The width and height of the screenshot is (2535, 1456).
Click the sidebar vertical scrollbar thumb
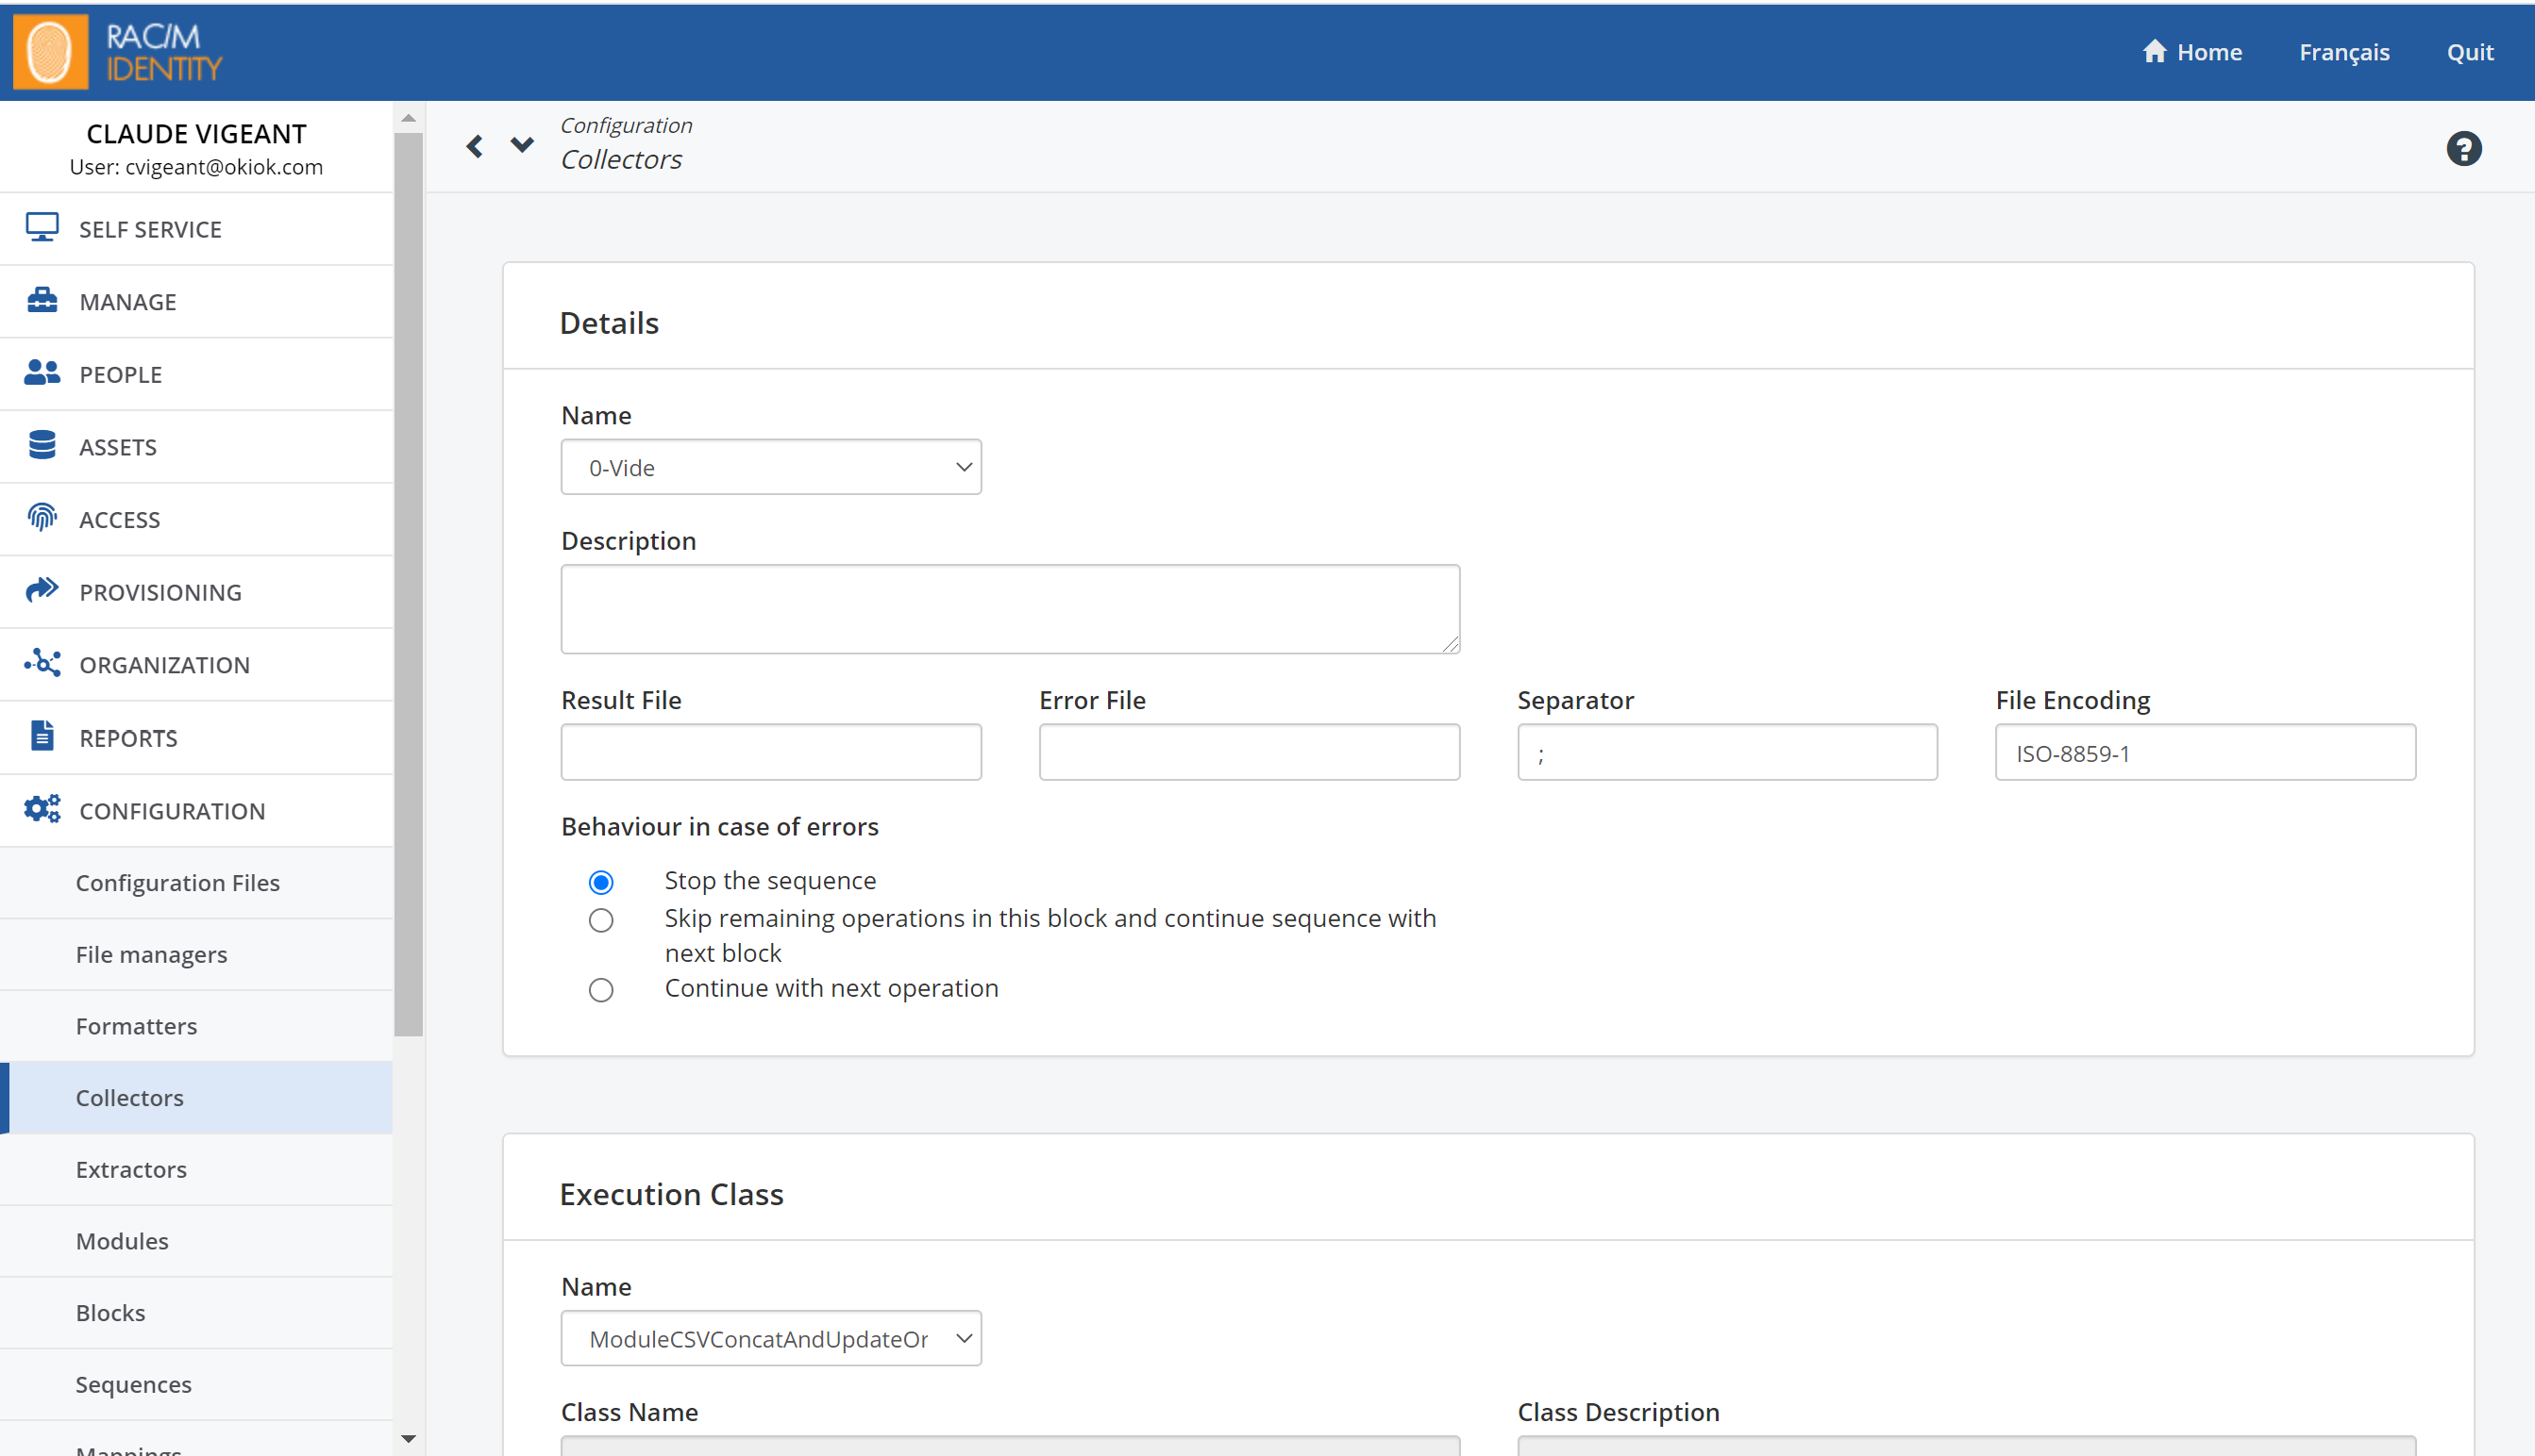tap(409, 585)
